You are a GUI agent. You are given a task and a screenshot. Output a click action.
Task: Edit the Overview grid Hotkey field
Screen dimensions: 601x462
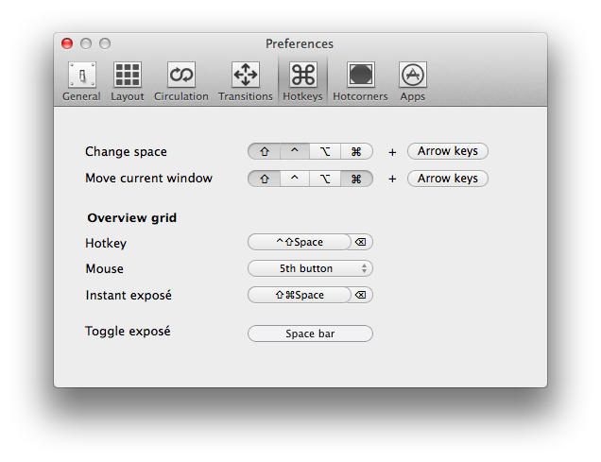tap(299, 243)
